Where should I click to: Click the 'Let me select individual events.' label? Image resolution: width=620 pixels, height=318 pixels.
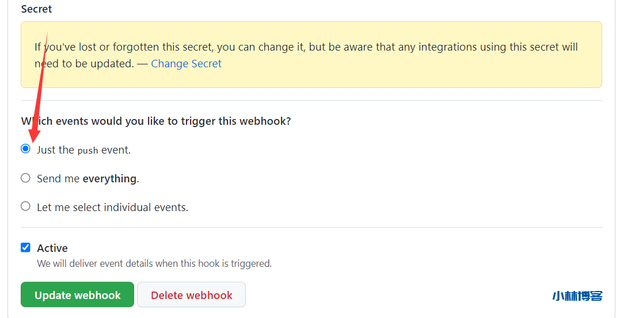[x=112, y=207]
